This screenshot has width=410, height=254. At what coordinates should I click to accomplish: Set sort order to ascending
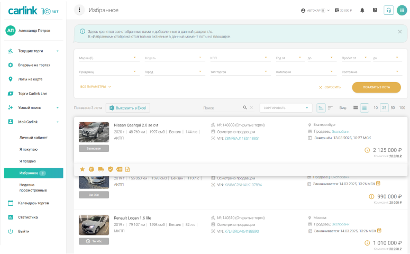(x=321, y=108)
